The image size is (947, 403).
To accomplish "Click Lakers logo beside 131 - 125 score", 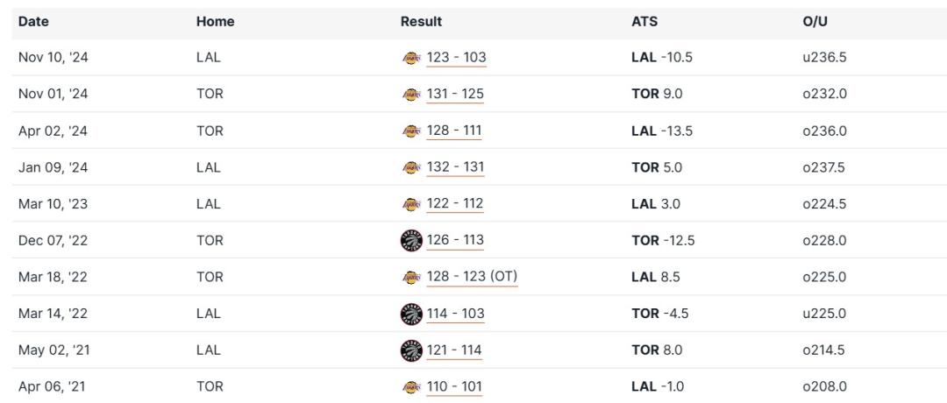I will 410,95.
